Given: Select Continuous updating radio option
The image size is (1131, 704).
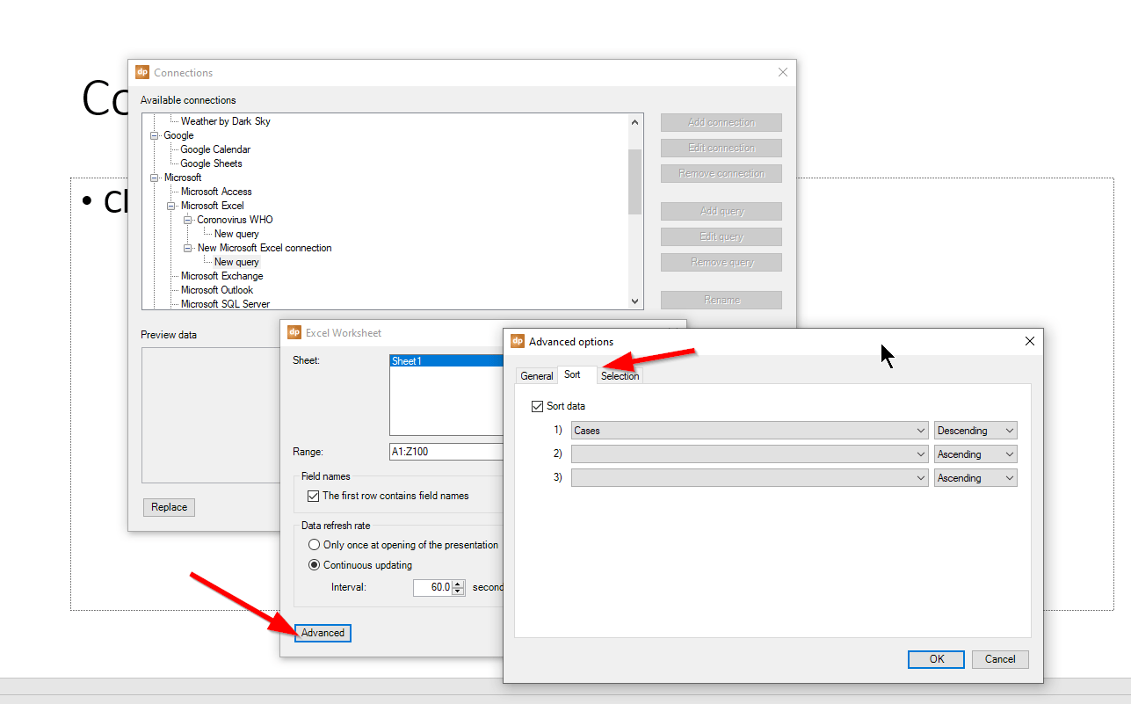Looking at the screenshot, I should 314,565.
